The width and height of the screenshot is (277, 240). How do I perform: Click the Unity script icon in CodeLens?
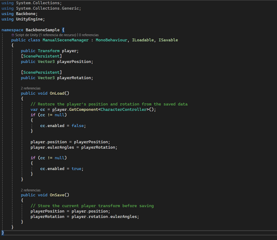[x=13, y=35]
